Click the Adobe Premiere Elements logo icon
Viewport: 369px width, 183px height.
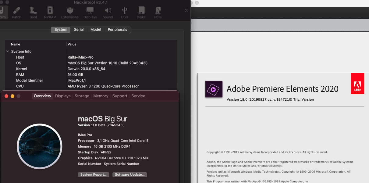coord(214,89)
